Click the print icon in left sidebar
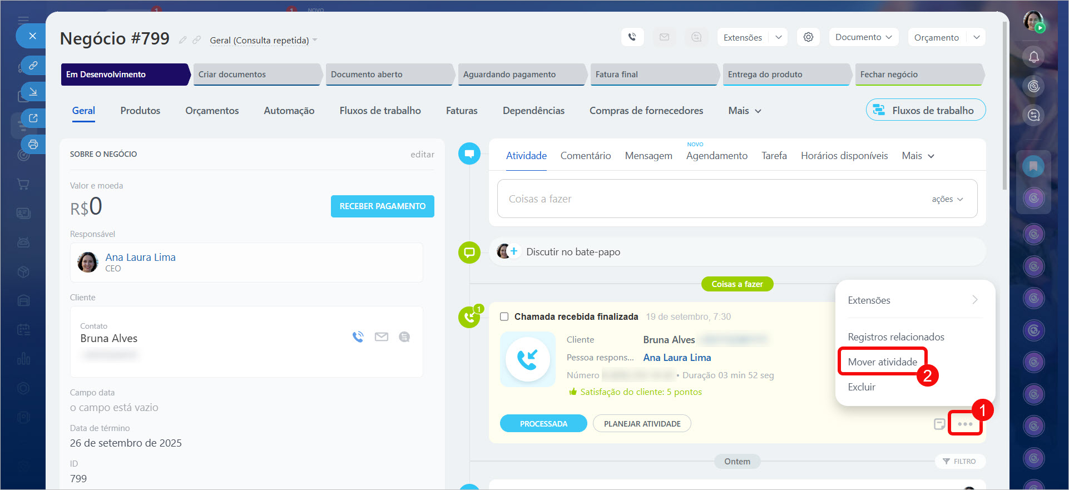Screen dimensions: 1069x490 (33, 145)
